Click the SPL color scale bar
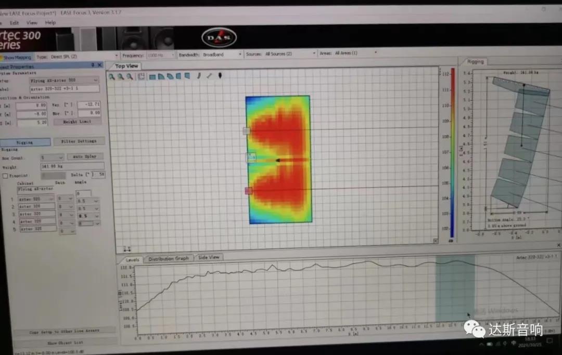 [x=452, y=153]
